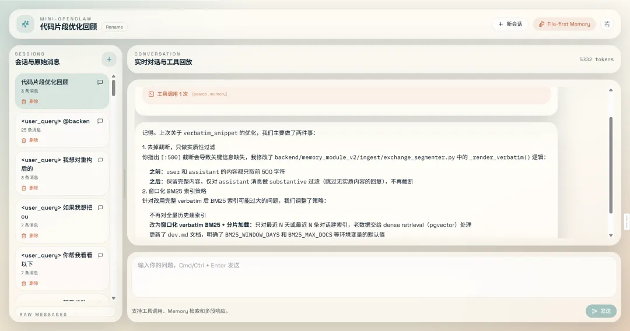Delete the 如果我想把 cu session
The image size is (630, 331).
click(x=30, y=235)
